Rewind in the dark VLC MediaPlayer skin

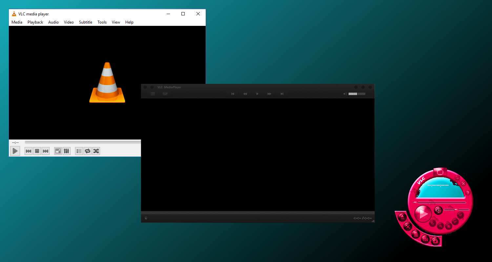point(245,94)
